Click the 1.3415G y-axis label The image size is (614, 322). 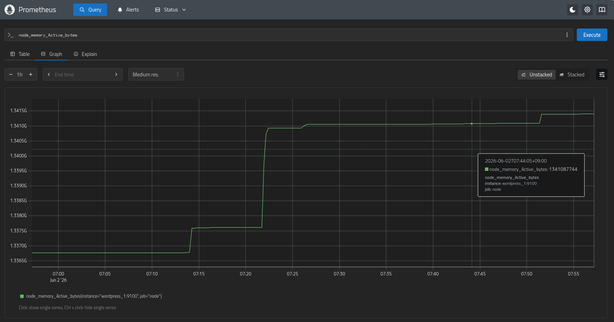(18, 110)
